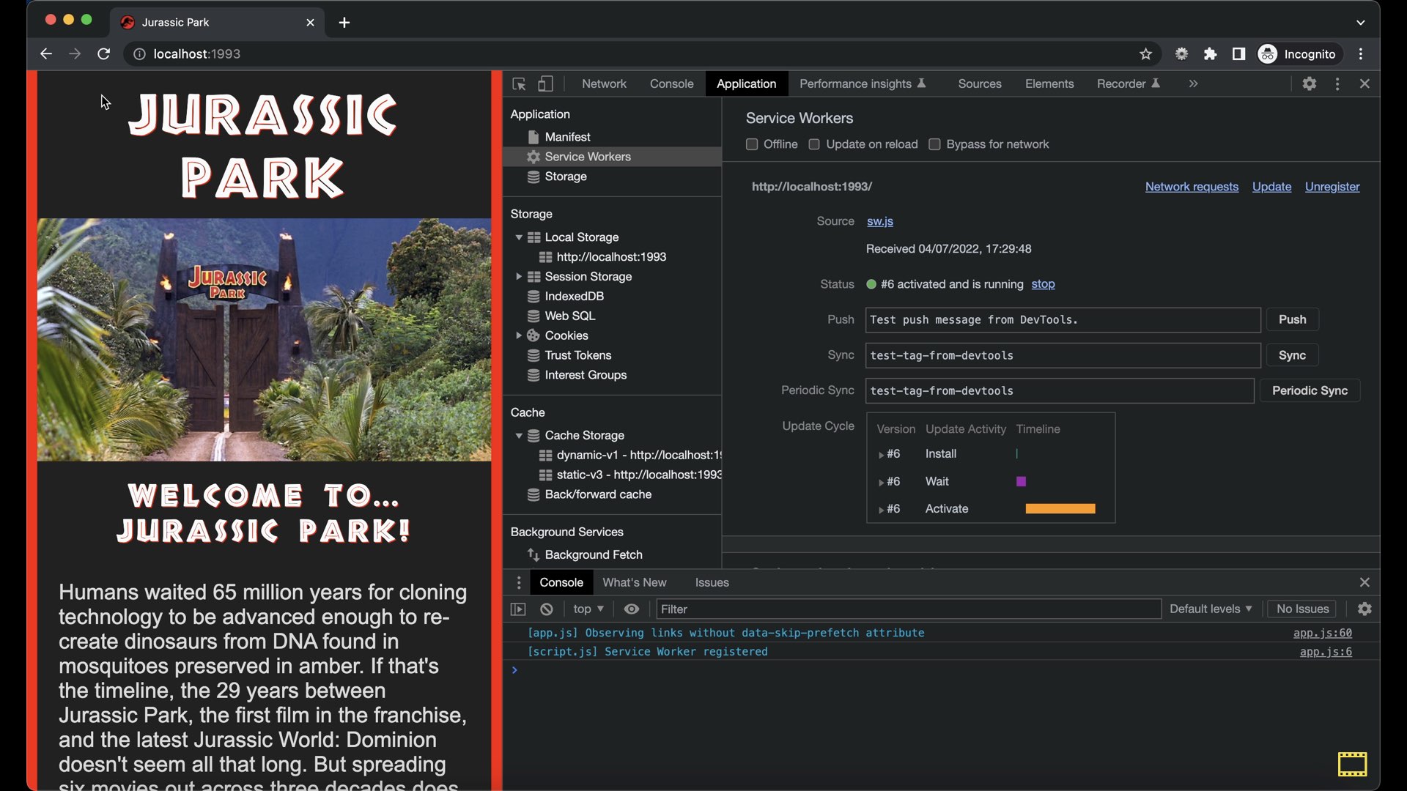Toggle the device toolbar icon
Viewport: 1407px width, 791px height.
pos(545,84)
